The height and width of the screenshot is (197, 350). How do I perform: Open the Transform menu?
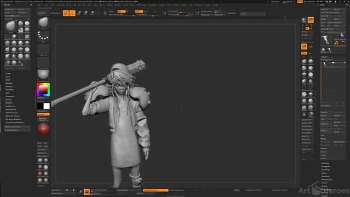point(199,5)
